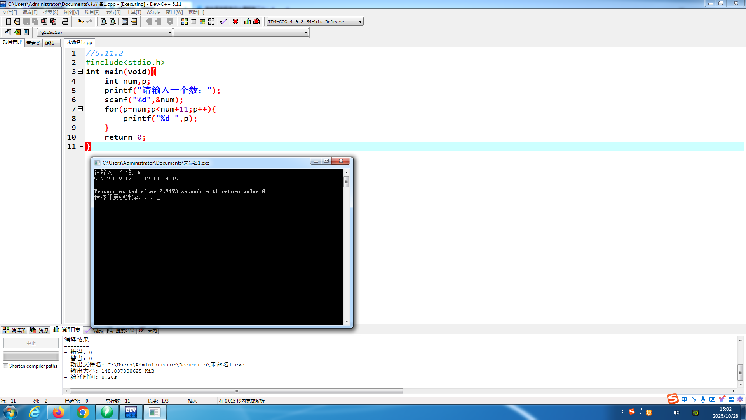Expand the (globals) scope dropdown
The image size is (746, 420).
pos(169,33)
